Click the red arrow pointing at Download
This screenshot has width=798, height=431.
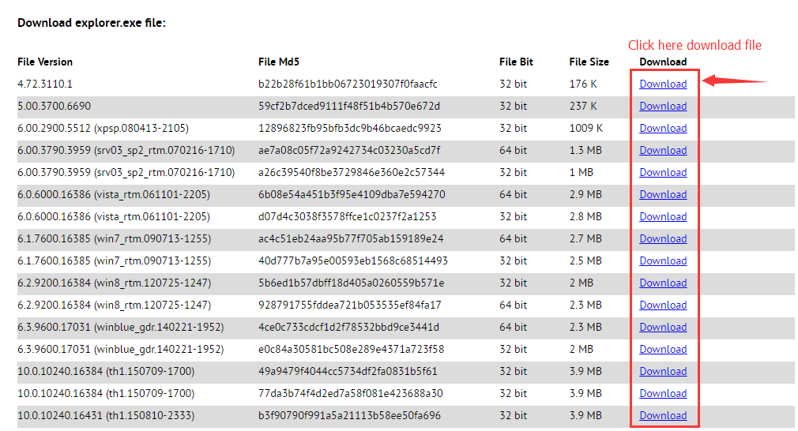(x=733, y=80)
